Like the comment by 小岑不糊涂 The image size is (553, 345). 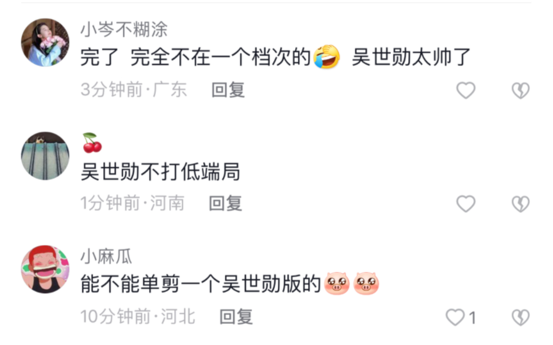[466, 90]
